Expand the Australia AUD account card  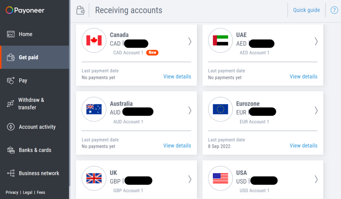click(x=189, y=110)
